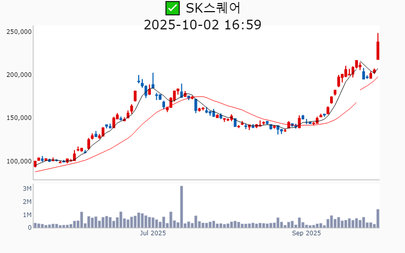Click the first red candle at far left

(x=35, y=164)
